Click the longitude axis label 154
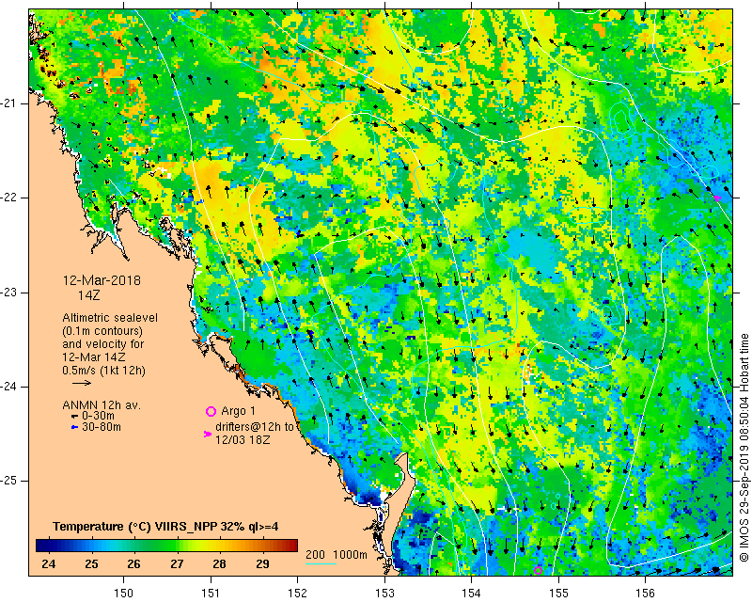This screenshot has height=602, width=752. (x=472, y=594)
